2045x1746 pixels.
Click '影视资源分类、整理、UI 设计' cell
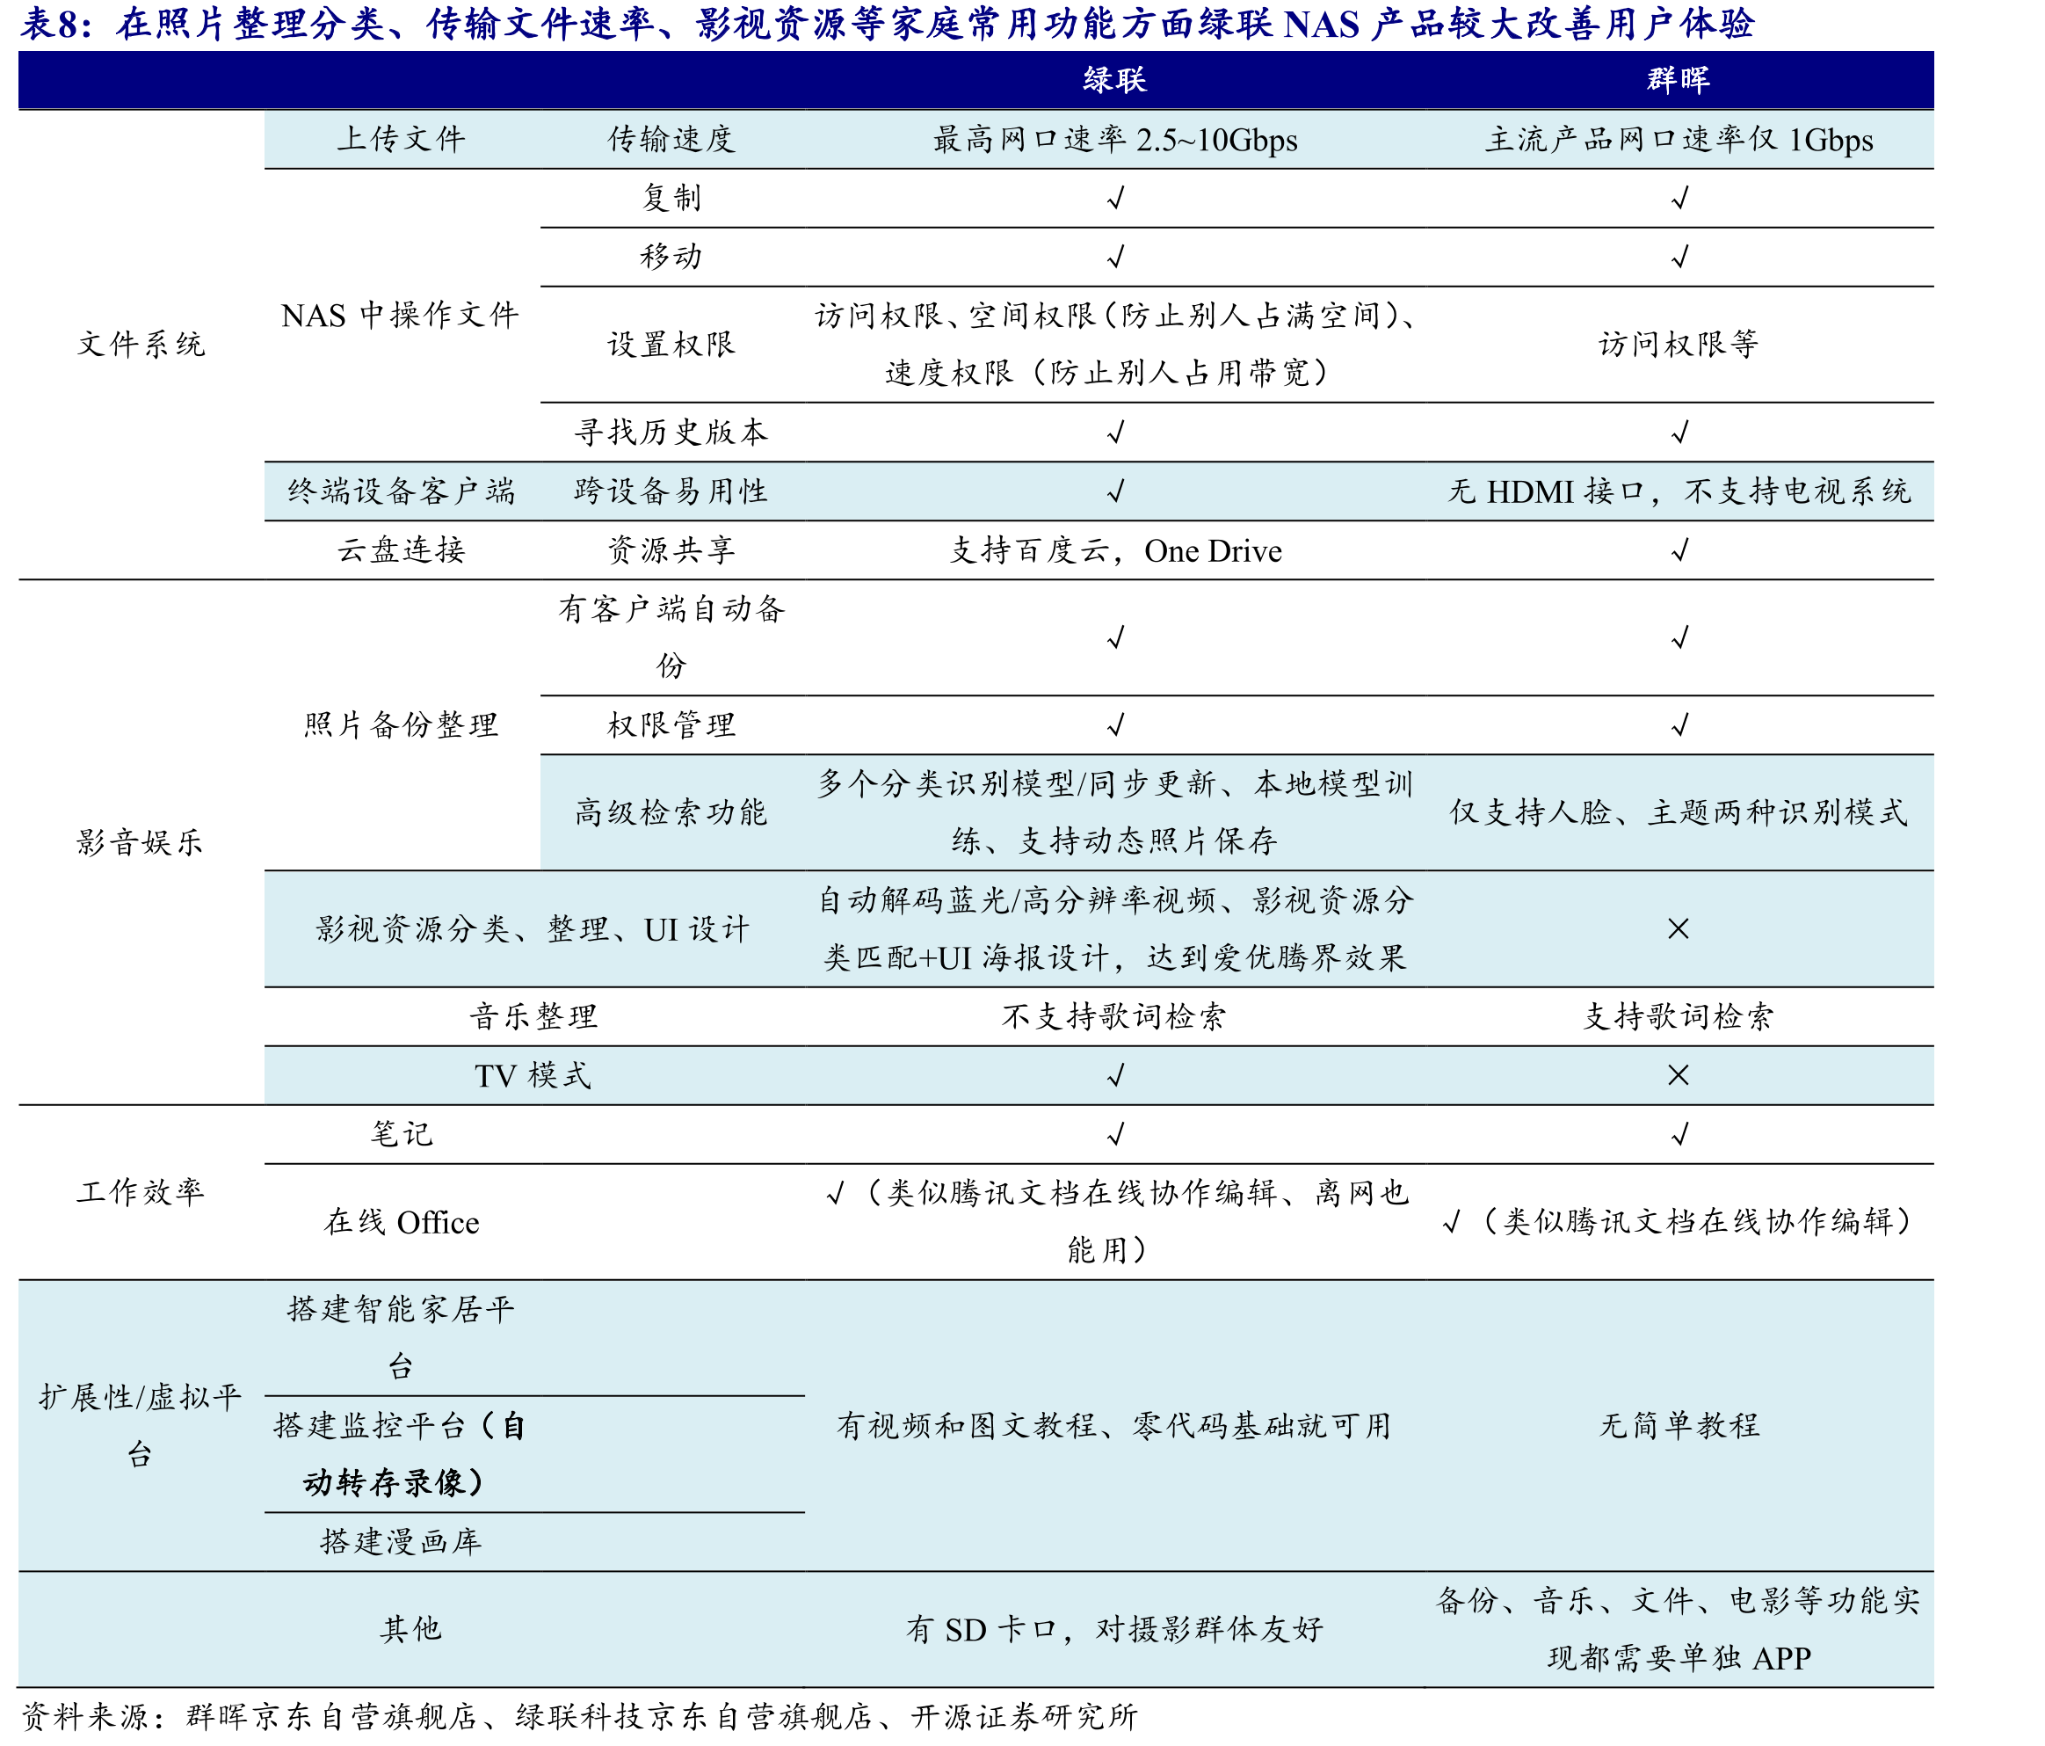point(533,929)
